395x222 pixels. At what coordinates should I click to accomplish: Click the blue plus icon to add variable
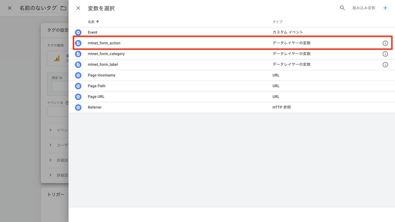coord(385,8)
